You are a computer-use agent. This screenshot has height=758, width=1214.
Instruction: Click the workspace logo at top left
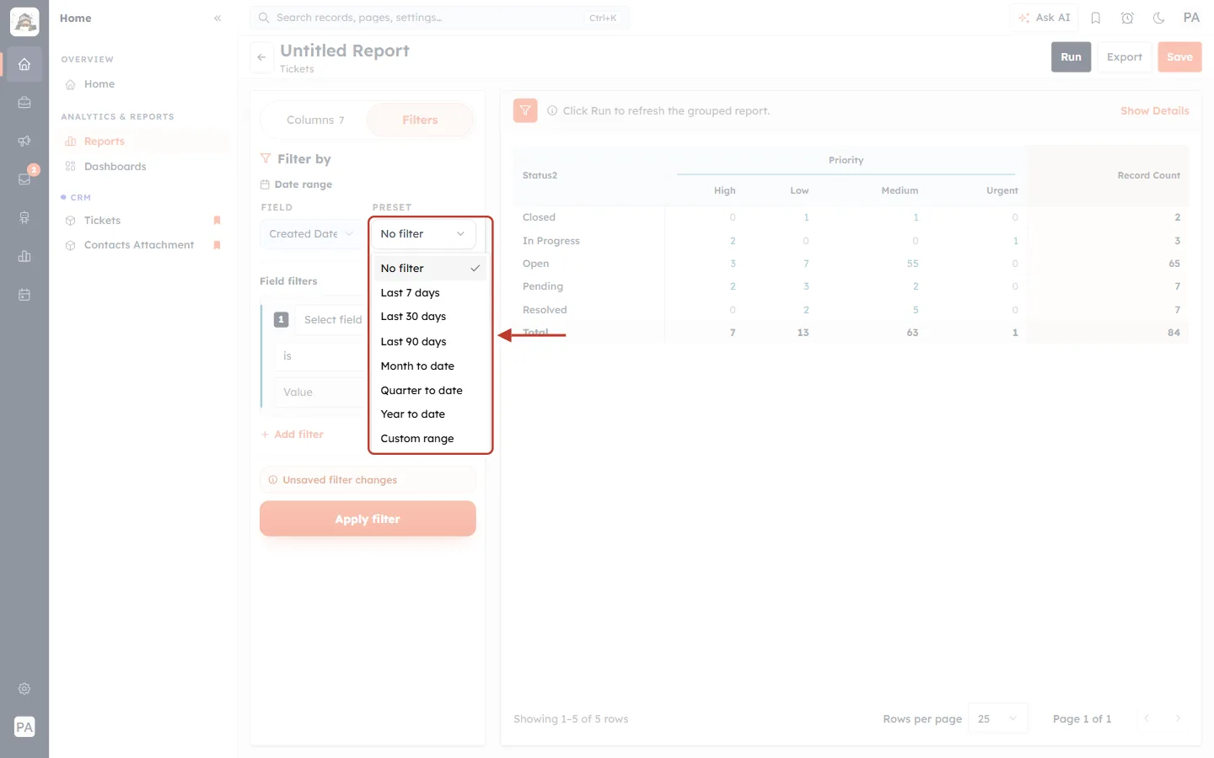(24, 22)
